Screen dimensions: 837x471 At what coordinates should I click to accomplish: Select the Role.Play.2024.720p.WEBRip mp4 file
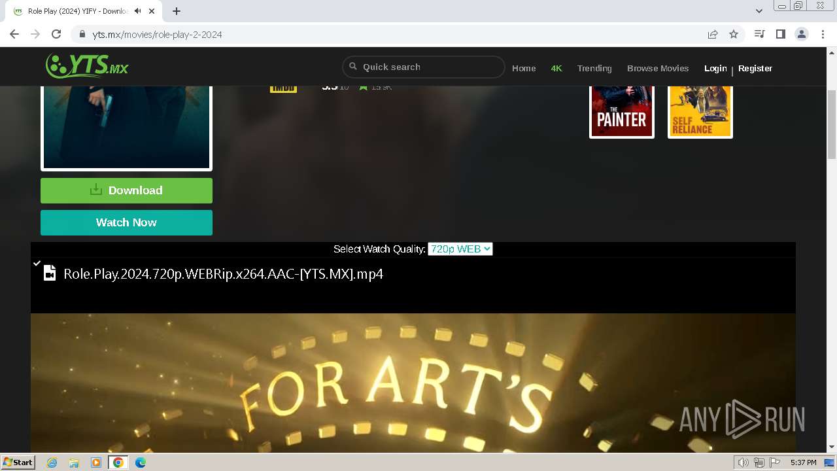(x=223, y=273)
